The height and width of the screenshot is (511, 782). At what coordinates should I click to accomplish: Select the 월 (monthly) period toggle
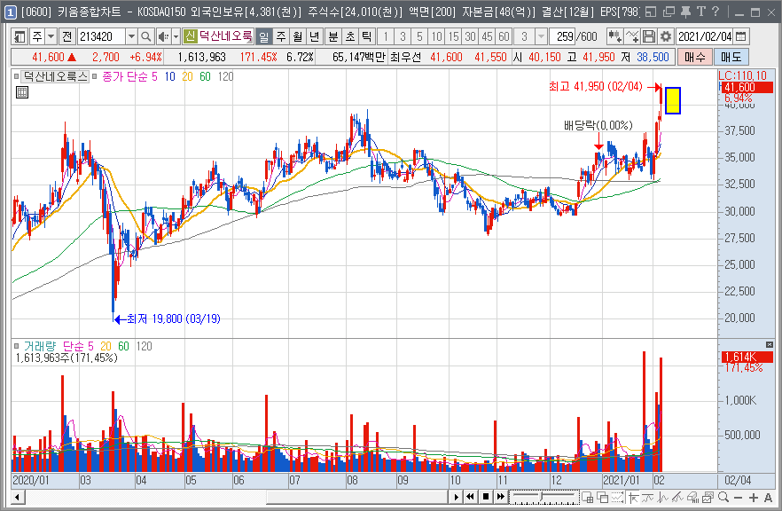tap(298, 36)
